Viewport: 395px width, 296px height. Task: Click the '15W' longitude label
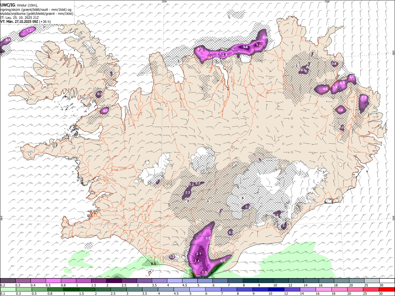tap(327, 2)
